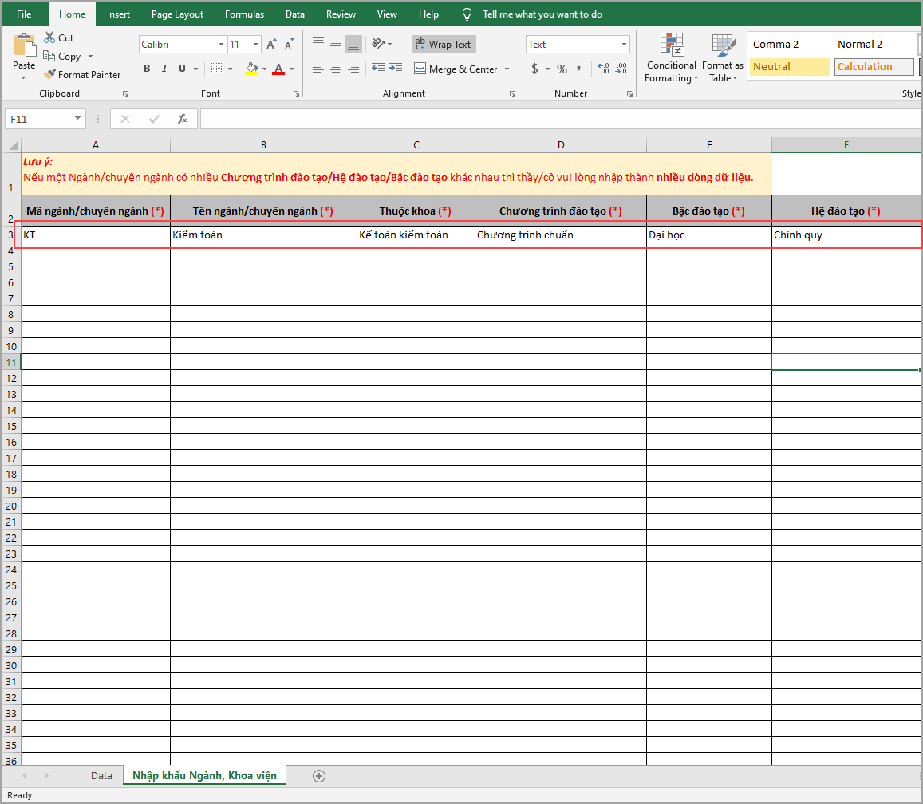
Task: Click the Align Right icon
Action: tap(353, 69)
